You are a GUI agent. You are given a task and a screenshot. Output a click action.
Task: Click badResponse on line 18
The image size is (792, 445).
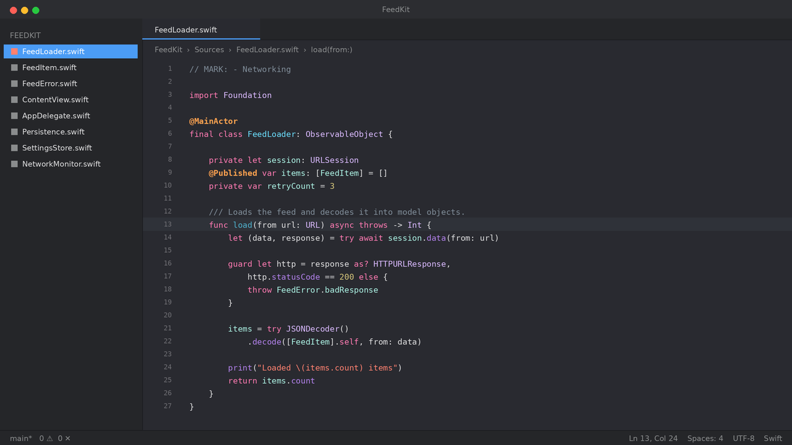tap(351, 290)
